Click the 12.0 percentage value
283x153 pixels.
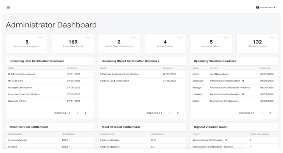[x=153, y=140]
